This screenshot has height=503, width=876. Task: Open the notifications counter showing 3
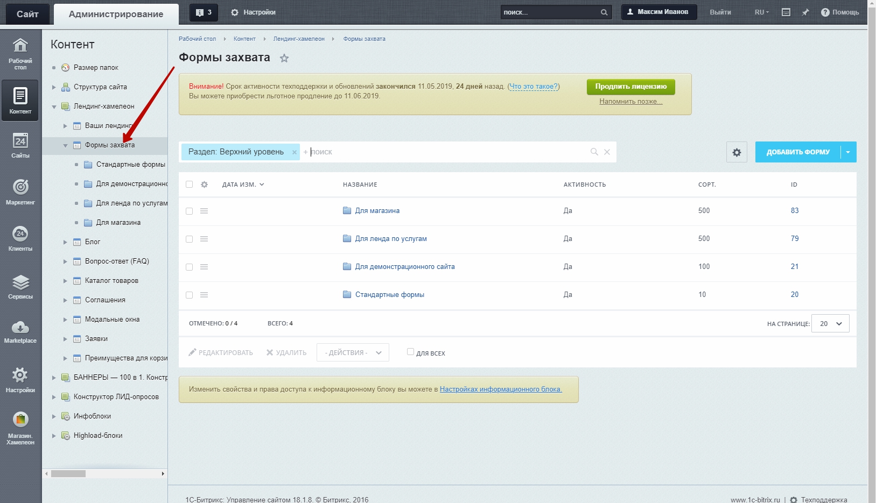204,12
